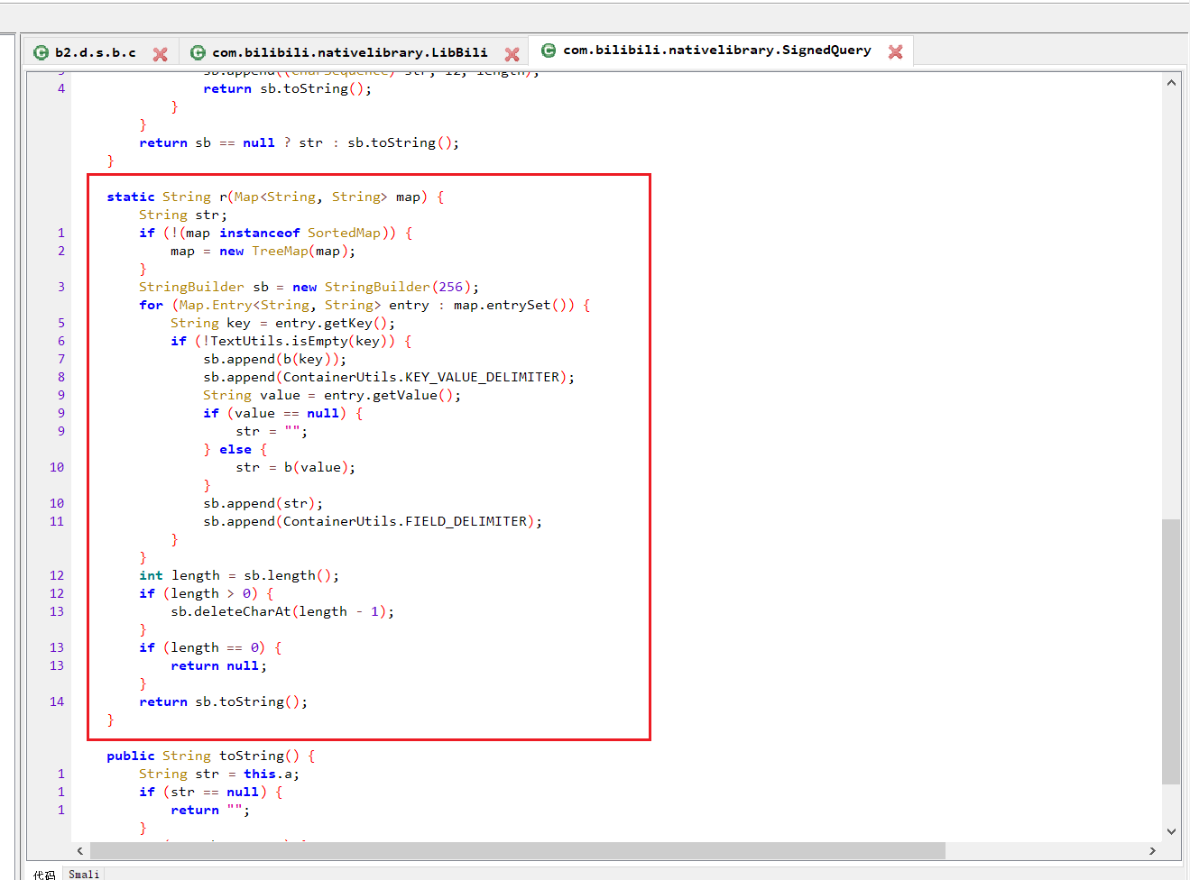Click 'if (str == null) {' line

coord(210,792)
